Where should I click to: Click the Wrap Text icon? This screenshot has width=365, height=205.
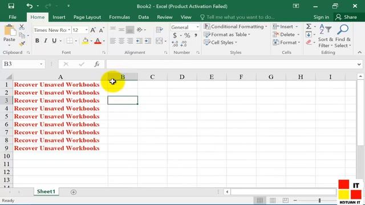pyautogui.click(x=159, y=30)
